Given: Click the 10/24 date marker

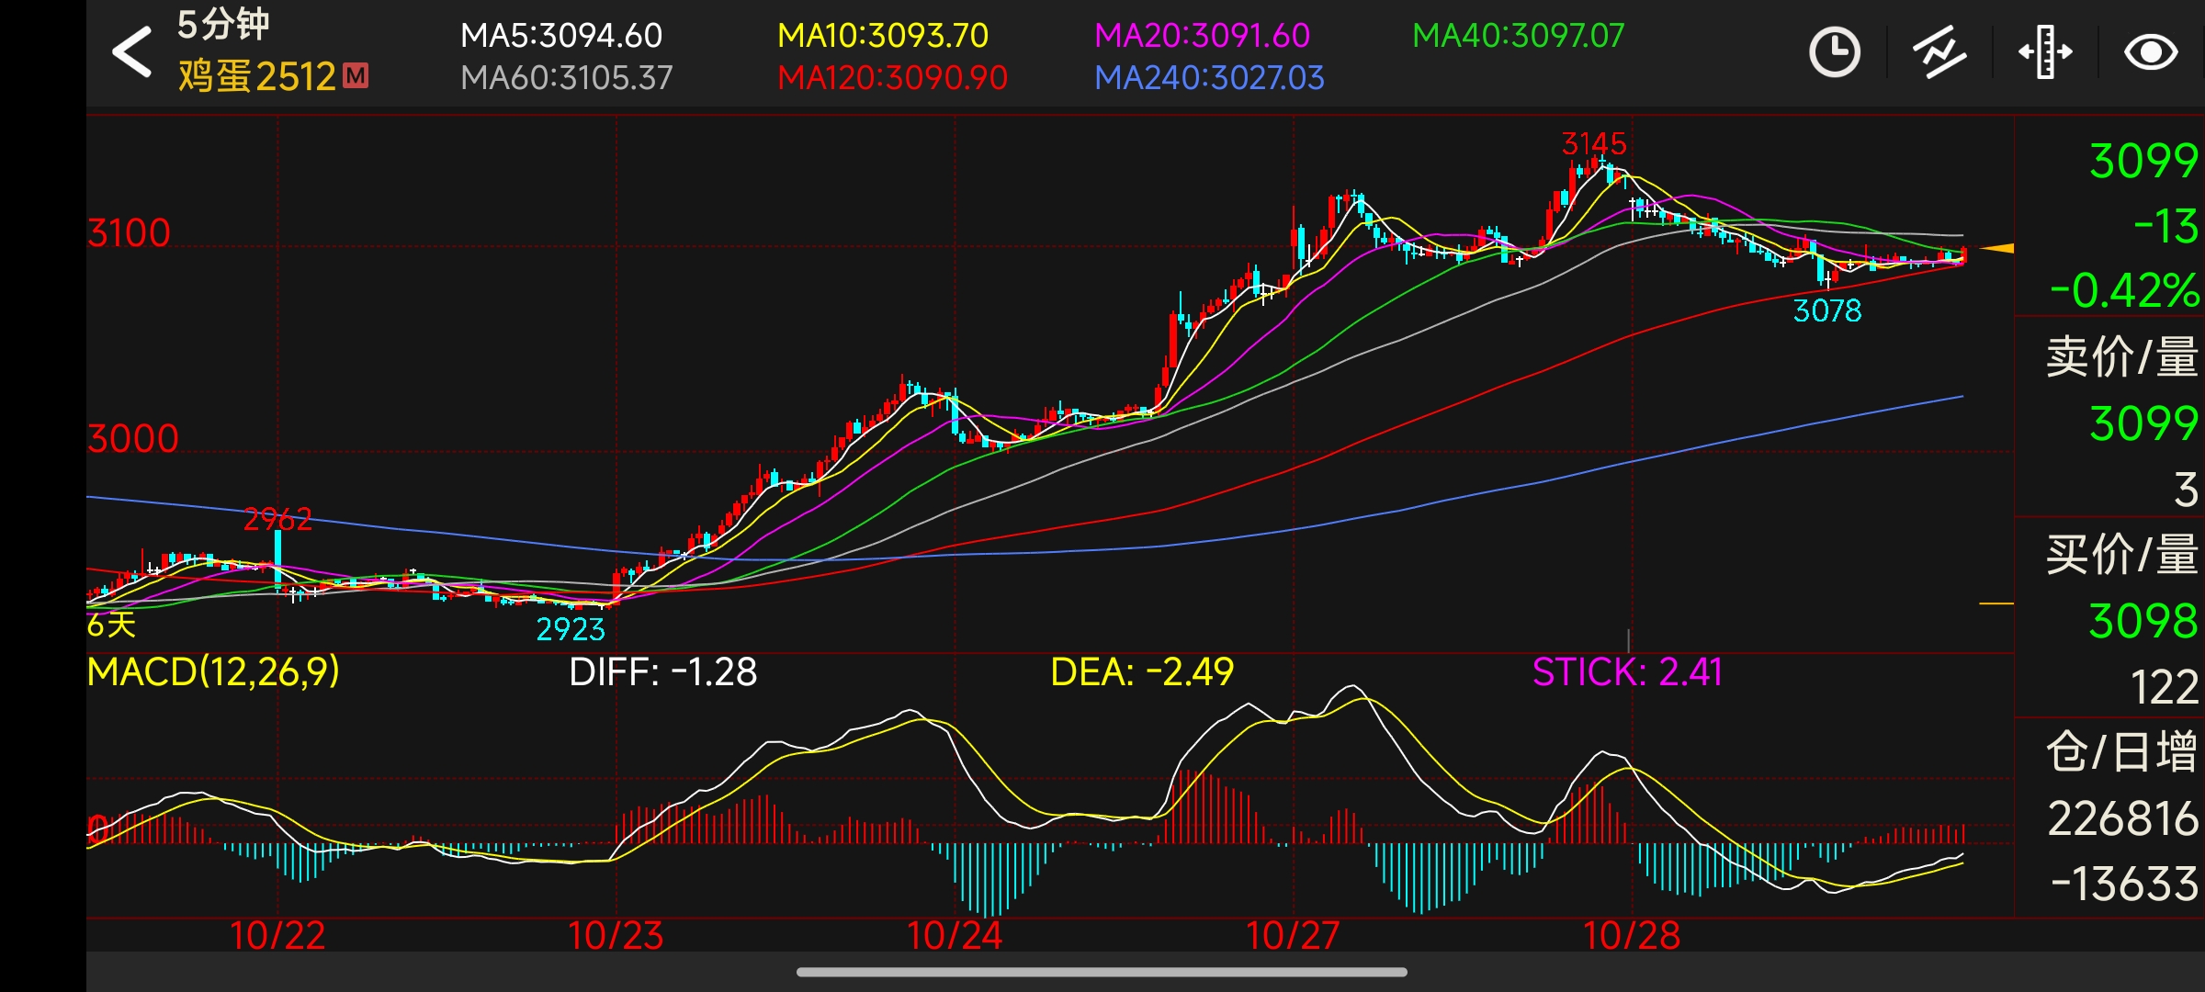Looking at the screenshot, I should click(955, 936).
